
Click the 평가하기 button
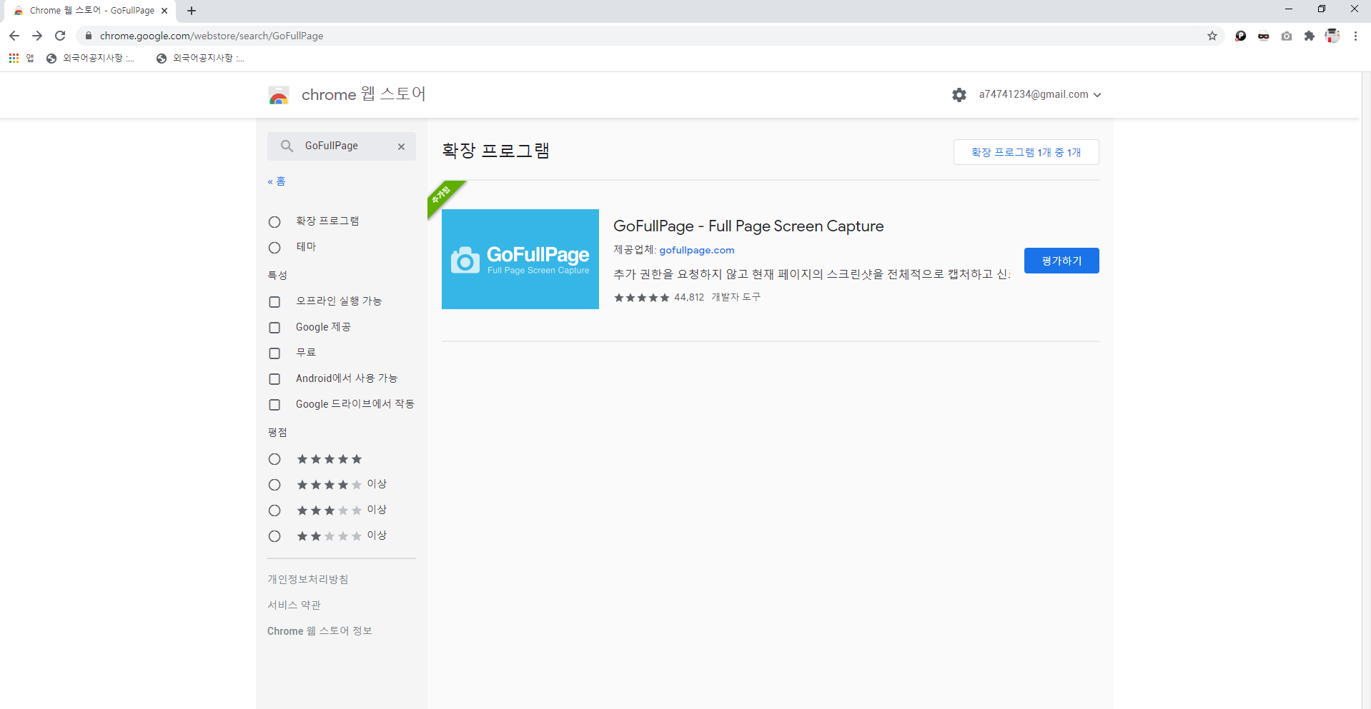click(x=1061, y=261)
